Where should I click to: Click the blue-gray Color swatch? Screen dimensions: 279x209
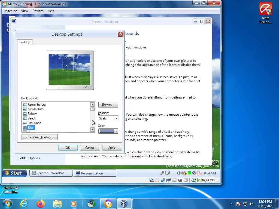[x=107, y=131]
